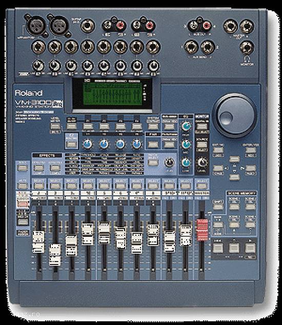The height and width of the screenshot is (325, 282).
Task: Click the headphone monitor jack
Action: pos(247,48)
